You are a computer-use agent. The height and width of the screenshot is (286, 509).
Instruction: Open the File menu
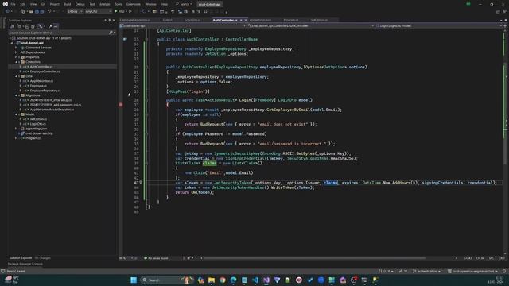click(13, 4)
